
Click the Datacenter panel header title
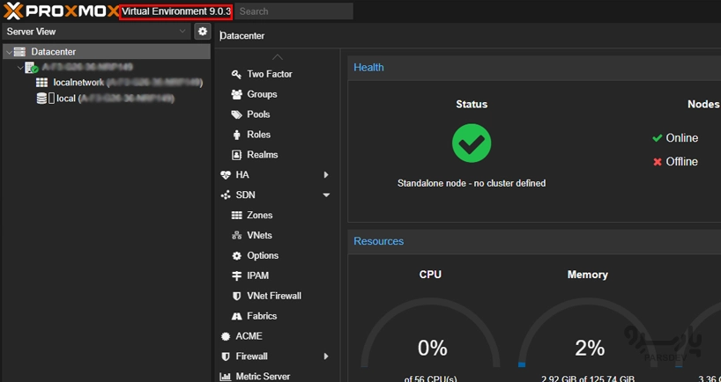(242, 36)
